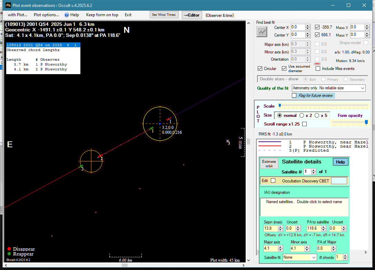This screenshot has height=270, width=375.
Task: Select the x 2 plot size option
Action: pyautogui.click(x=302, y=116)
